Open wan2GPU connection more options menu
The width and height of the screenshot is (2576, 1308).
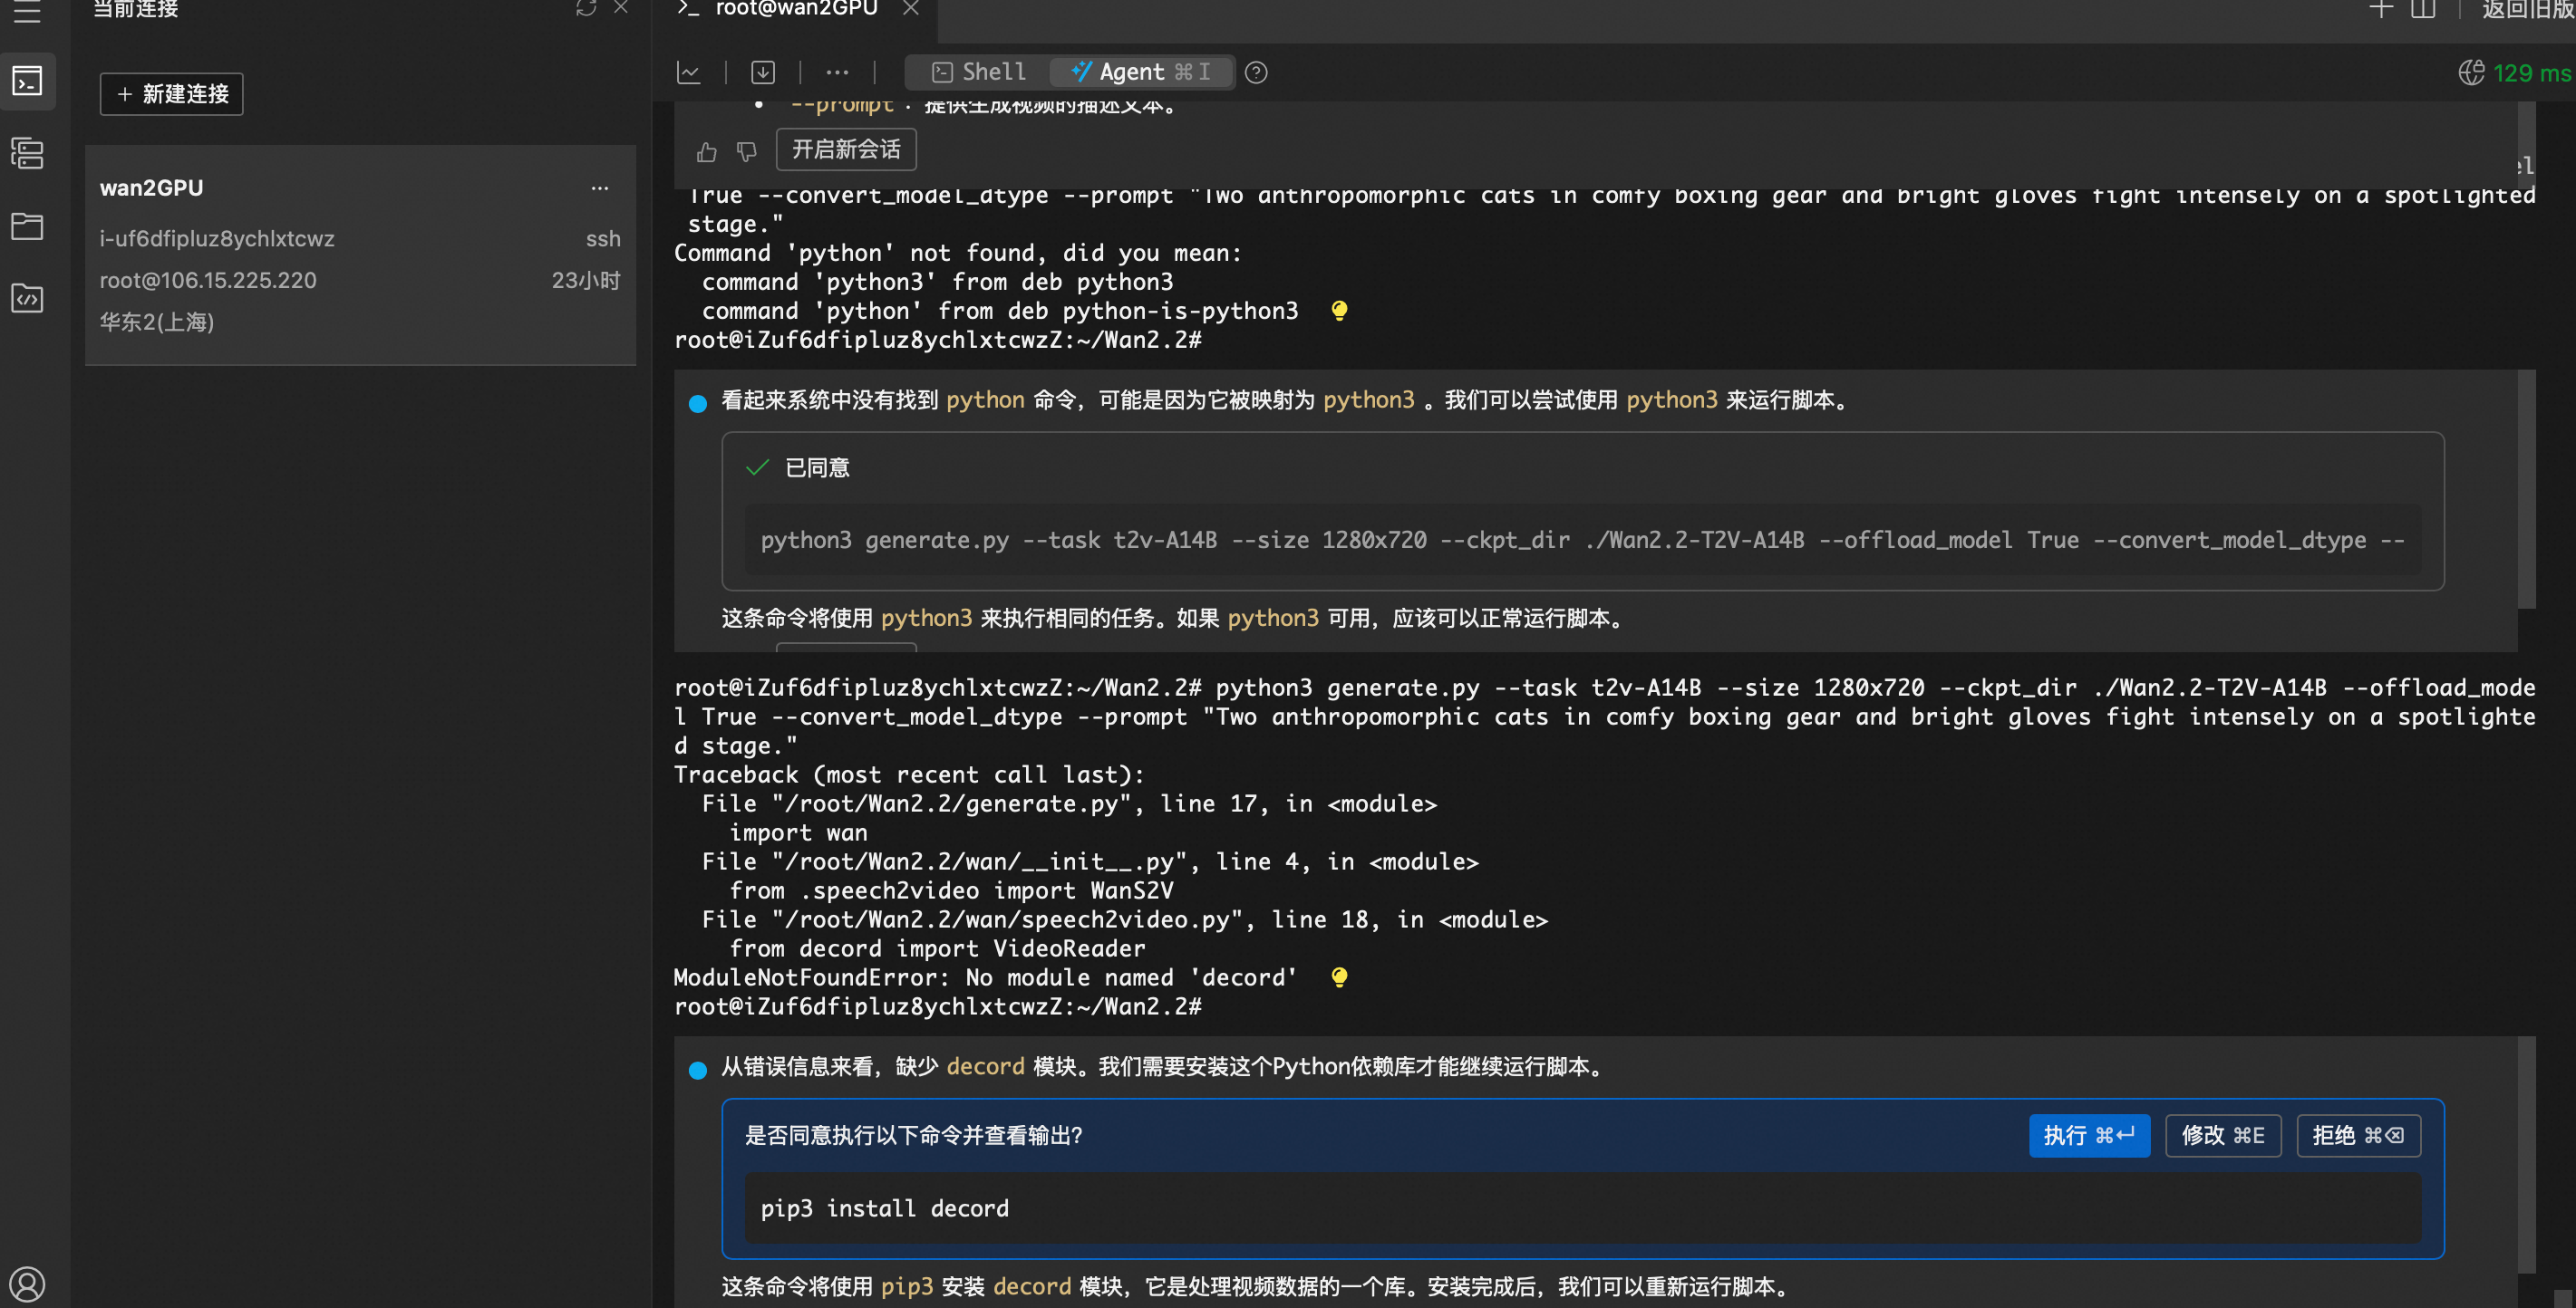pos(599,188)
